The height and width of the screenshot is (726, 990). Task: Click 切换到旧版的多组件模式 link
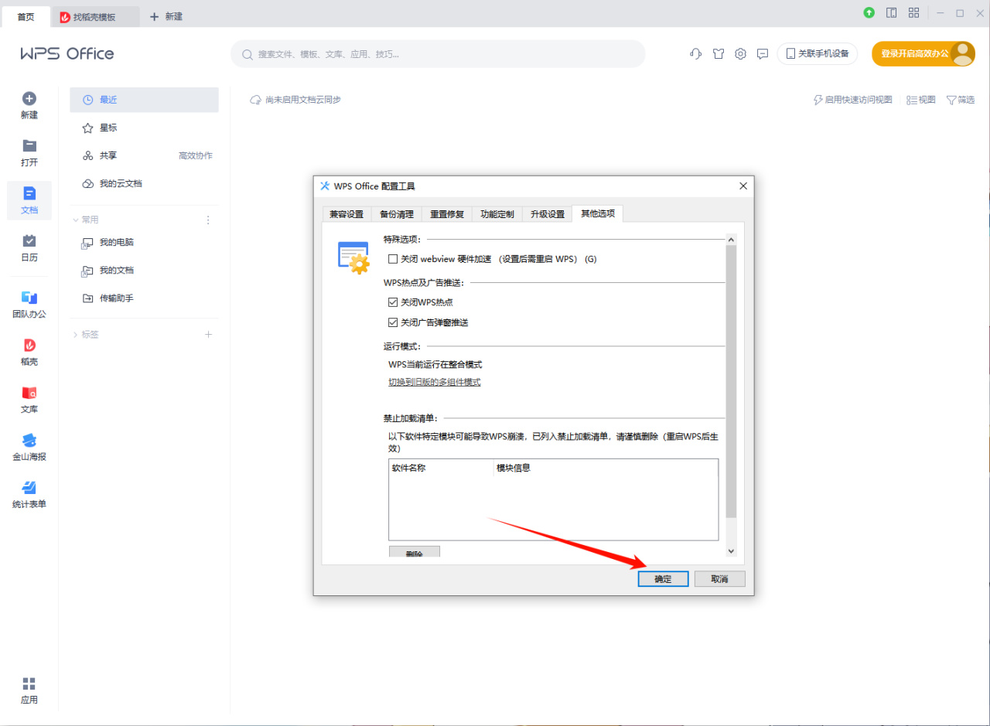(435, 382)
